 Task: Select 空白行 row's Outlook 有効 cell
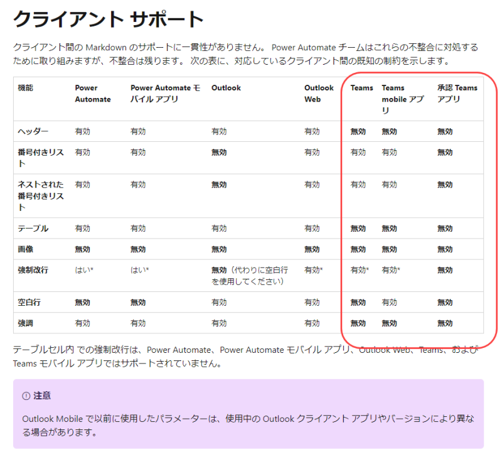point(219,303)
